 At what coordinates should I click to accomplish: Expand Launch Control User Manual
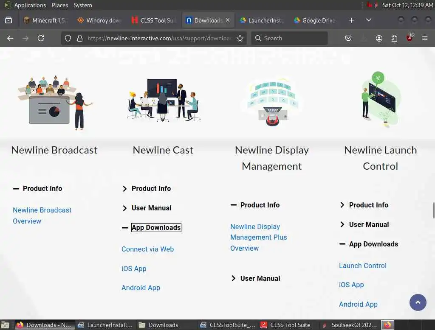tap(364, 225)
